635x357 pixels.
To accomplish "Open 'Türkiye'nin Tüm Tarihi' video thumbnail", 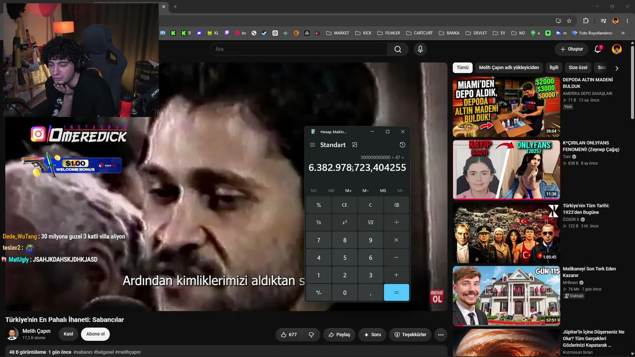I will (507, 233).
